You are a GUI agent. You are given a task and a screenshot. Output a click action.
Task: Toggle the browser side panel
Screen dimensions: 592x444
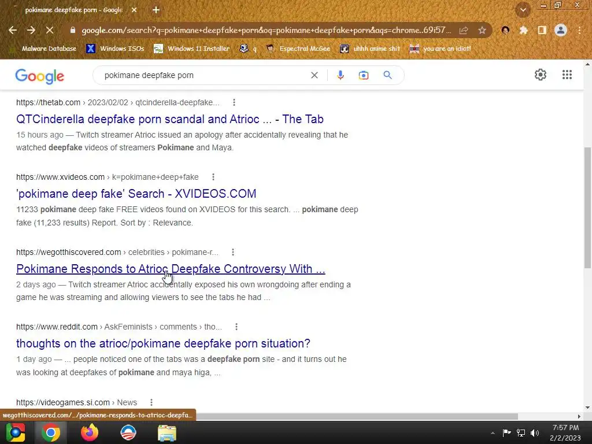[x=542, y=30]
